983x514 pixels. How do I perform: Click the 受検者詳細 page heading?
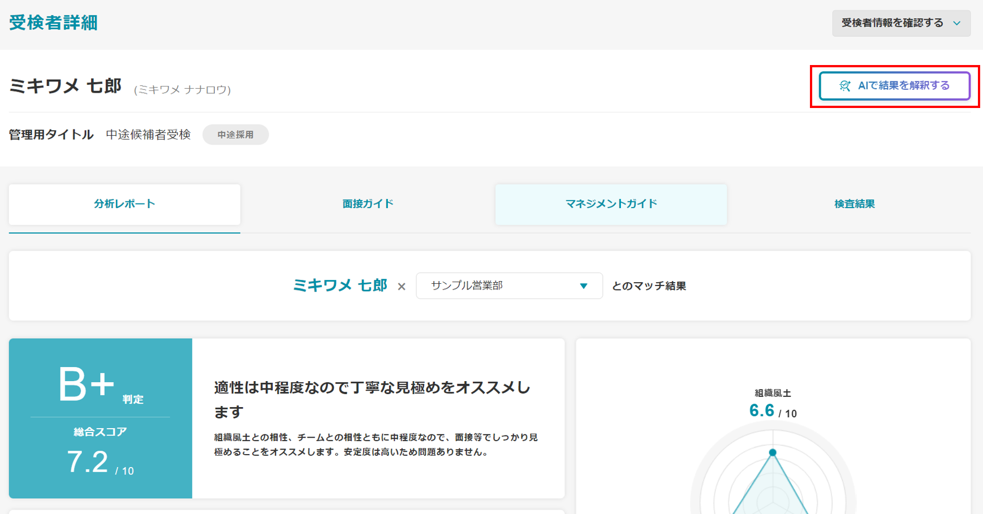click(x=53, y=23)
